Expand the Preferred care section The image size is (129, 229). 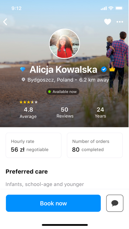click(27, 171)
